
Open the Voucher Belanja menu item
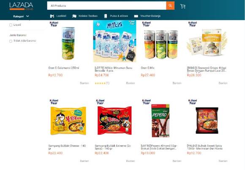pos(150,16)
